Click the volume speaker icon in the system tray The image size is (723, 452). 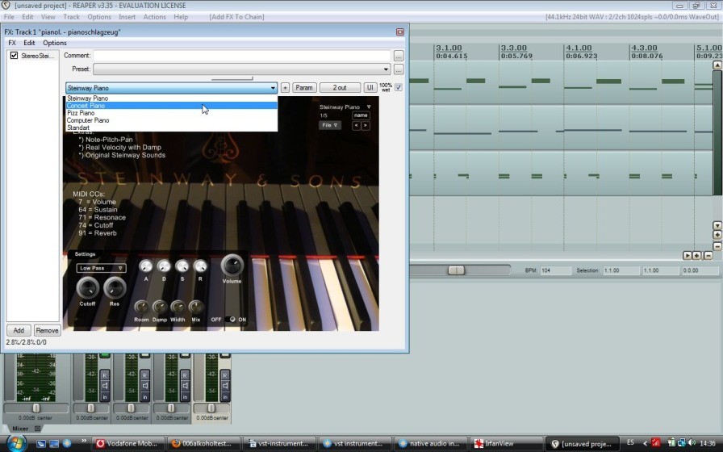pyautogui.click(x=692, y=443)
